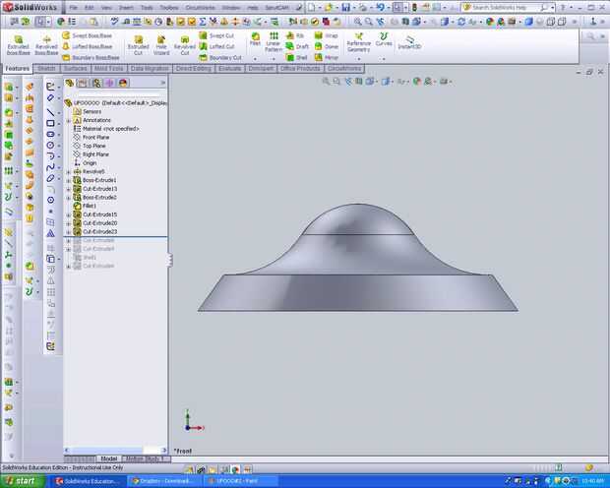
Task: Switch to SolidWorks Education taskbar button
Action: (88, 481)
